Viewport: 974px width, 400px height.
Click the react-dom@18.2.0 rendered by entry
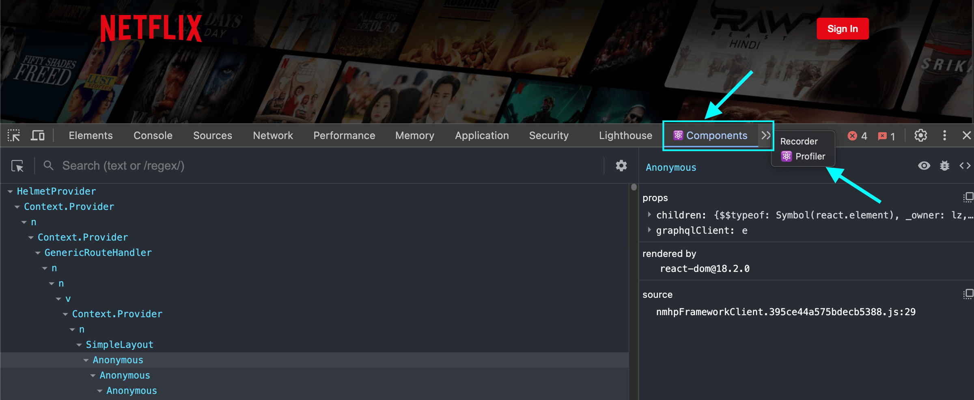click(705, 269)
